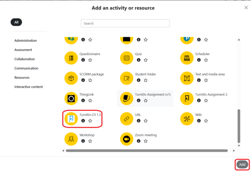Show info for Text and media area

tap(199, 80)
